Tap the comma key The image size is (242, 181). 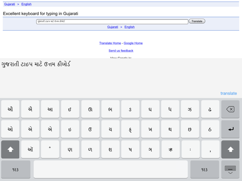pyautogui.click(x=210, y=149)
